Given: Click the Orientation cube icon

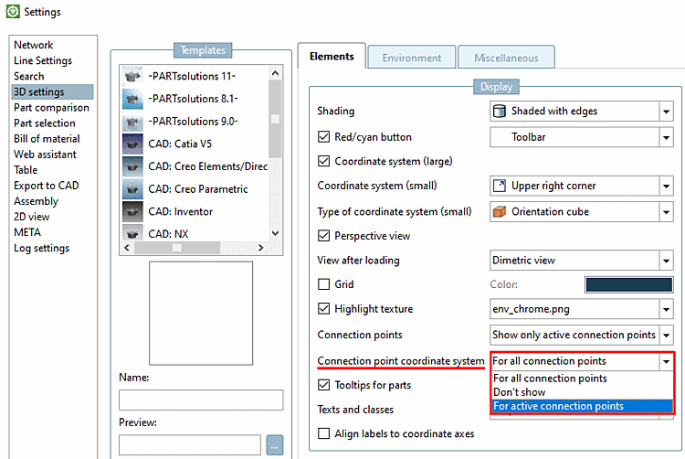Looking at the screenshot, I should [499, 211].
